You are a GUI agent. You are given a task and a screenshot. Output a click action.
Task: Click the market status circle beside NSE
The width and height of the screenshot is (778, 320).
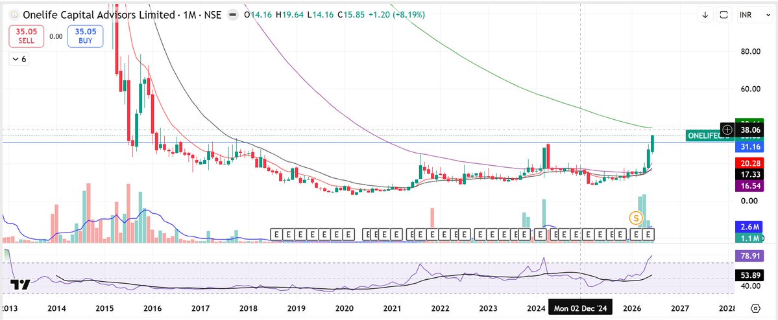[x=232, y=15]
